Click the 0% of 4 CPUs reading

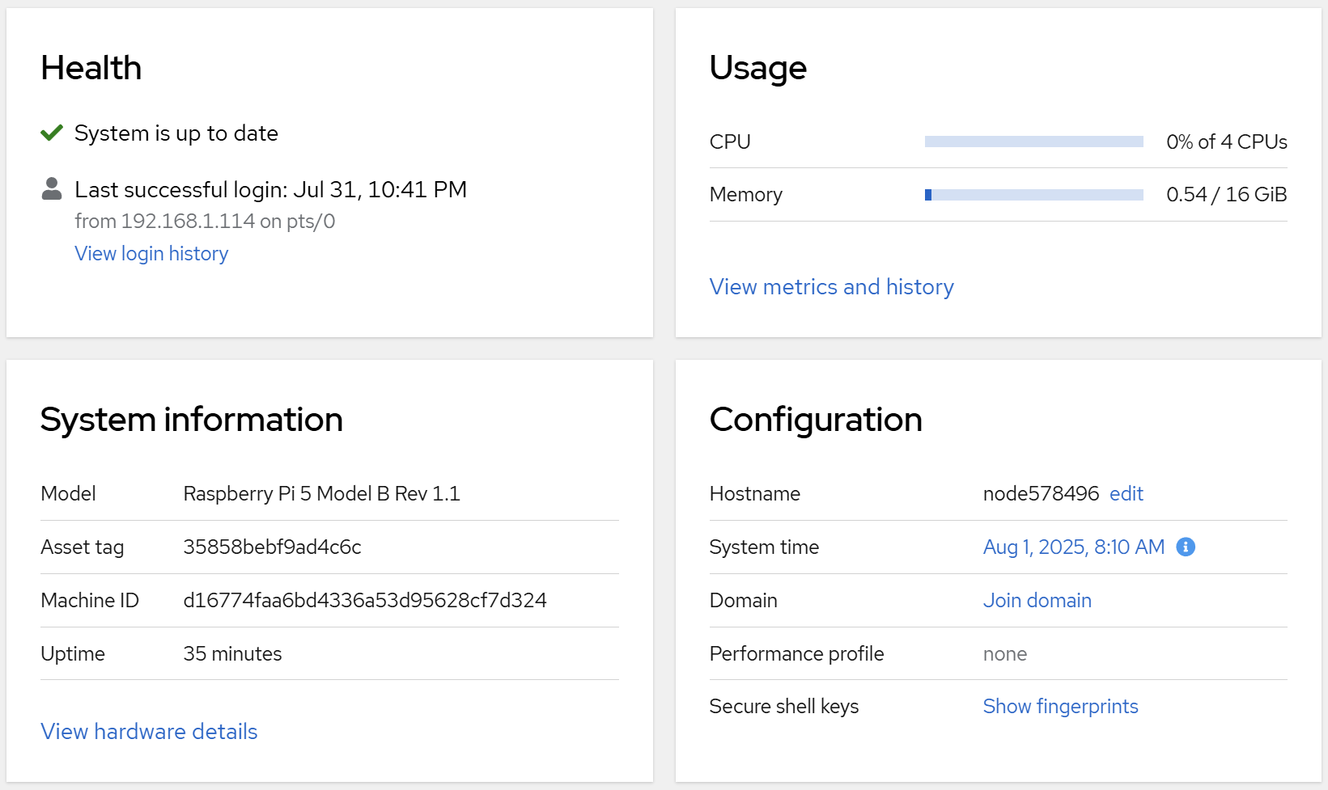coord(1226,142)
